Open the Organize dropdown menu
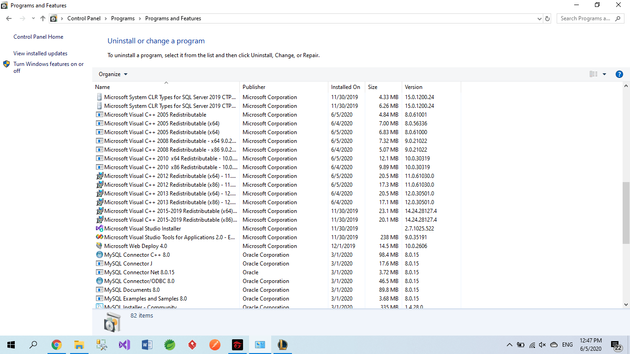 tap(113, 74)
